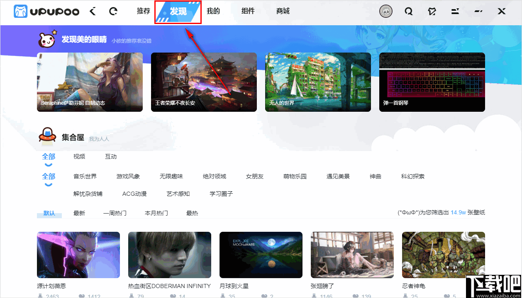Viewport: 522px width, 298px height.
Task: Select 全部 in the category filter row
Action: 49,176
